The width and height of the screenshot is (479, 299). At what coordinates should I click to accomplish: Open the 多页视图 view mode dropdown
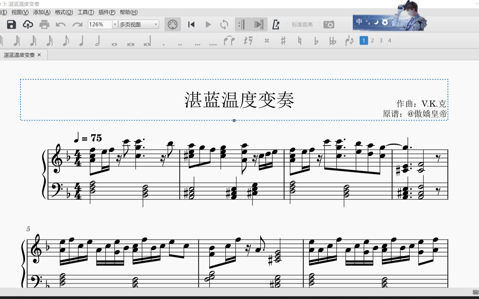click(x=156, y=24)
